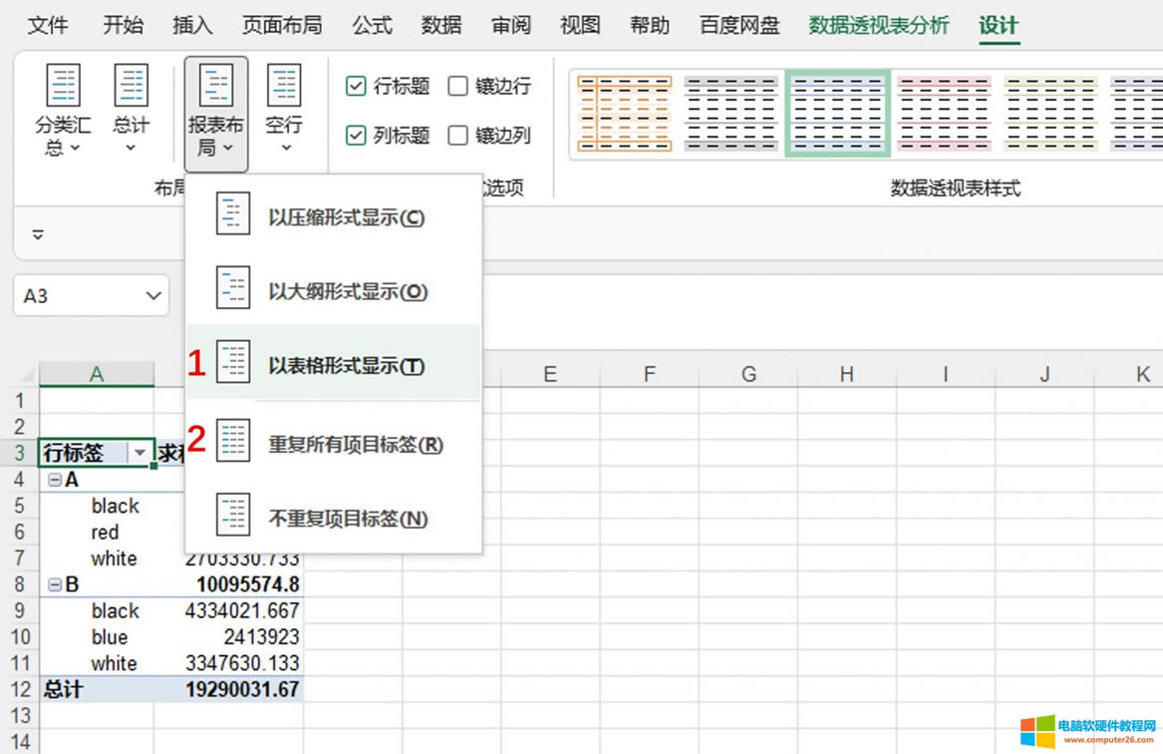This screenshot has height=754, width=1163.
Task: Uncheck the 列标题 column headers checkbox
Action: pos(356,135)
